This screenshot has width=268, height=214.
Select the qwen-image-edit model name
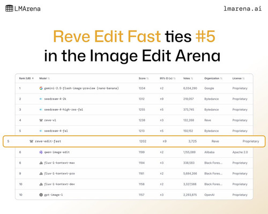click(57, 152)
